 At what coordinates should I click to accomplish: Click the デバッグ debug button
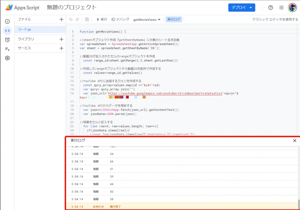coord(120,20)
